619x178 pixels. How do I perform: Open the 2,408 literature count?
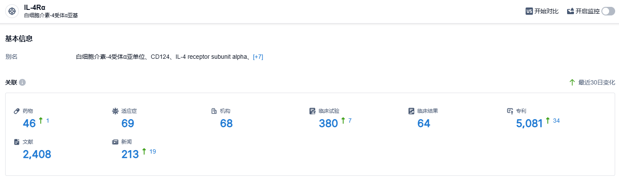click(37, 154)
